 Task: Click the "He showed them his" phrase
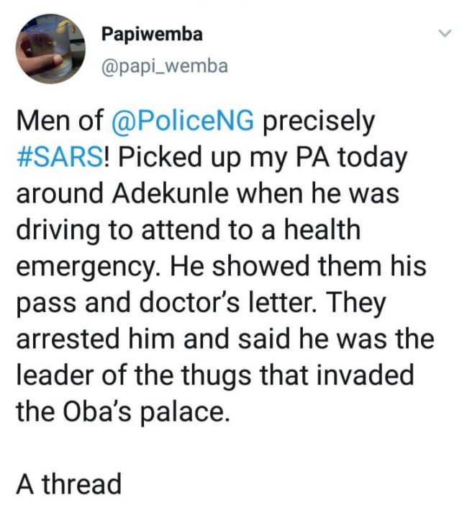point(298,266)
